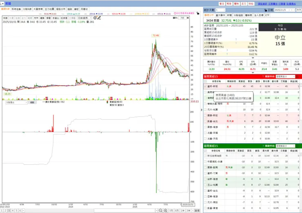The height and width of the screenshot is (213, 302).
Task: Click the lock icon above the chart
Action: tap(198, 13)
